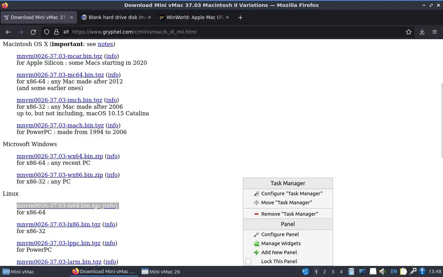
Task: Go back with the browser back arrow
Action: point(8,32)
